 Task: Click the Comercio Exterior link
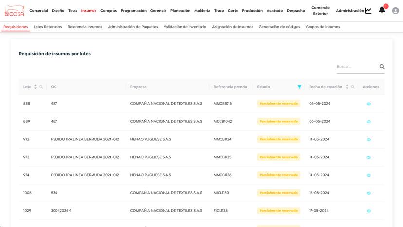coord(320,11)
